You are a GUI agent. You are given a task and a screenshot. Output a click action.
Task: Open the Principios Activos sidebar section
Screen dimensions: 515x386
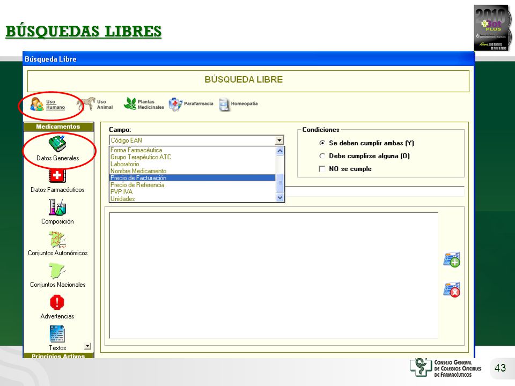(x=58, y=356)
